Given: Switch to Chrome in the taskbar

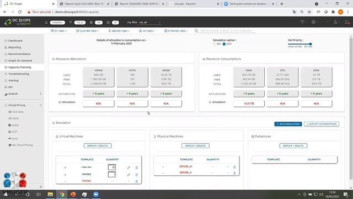Looking at the screenshot, I should 62,194.
